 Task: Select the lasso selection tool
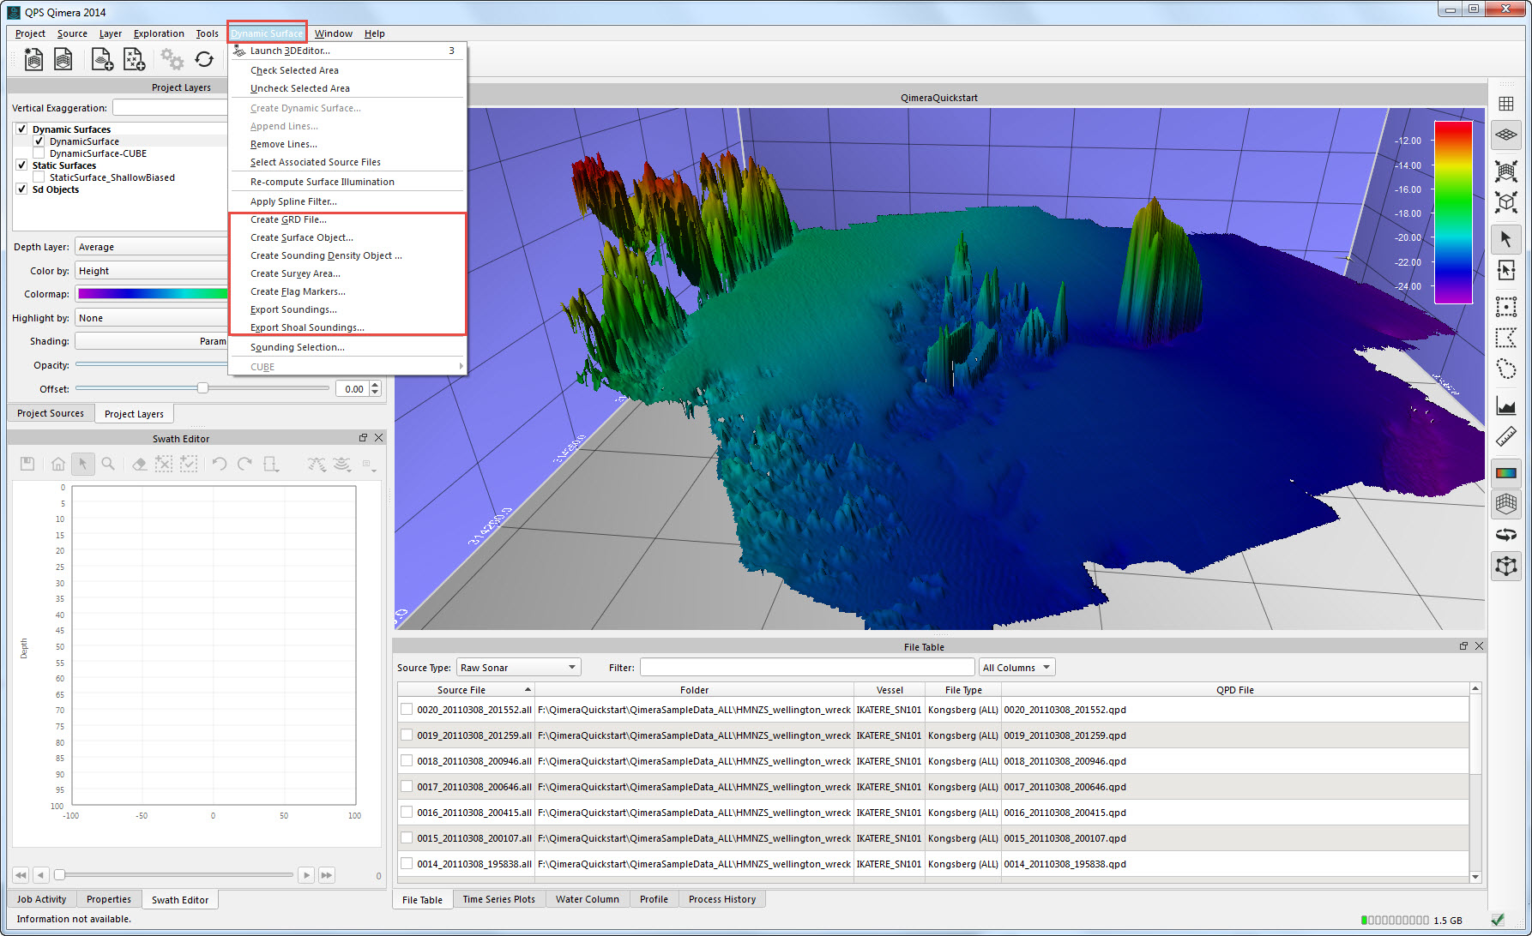pyautogui.click(x=1505, y=369)
